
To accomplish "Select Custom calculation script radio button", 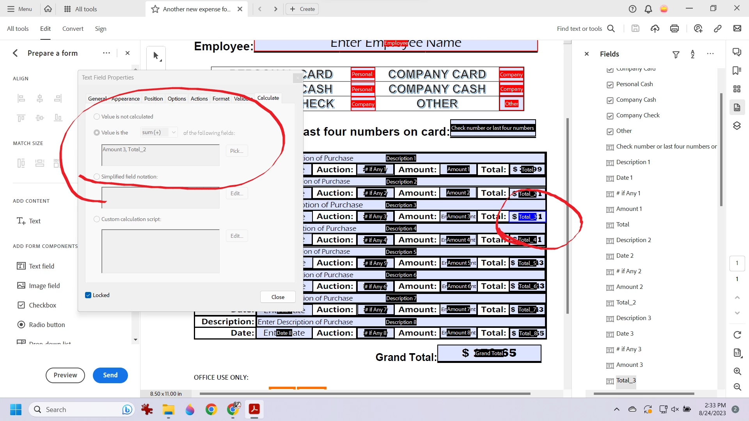I will pyautogui.click(x=97, y=219).
